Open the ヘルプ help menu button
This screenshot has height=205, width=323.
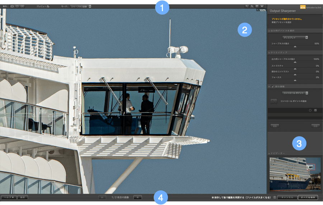coord(9,197)
